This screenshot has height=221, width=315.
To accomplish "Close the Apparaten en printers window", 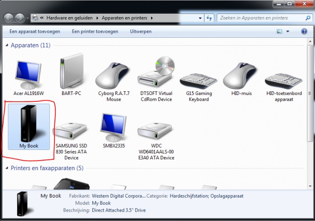I will click(x=305, y=3).
